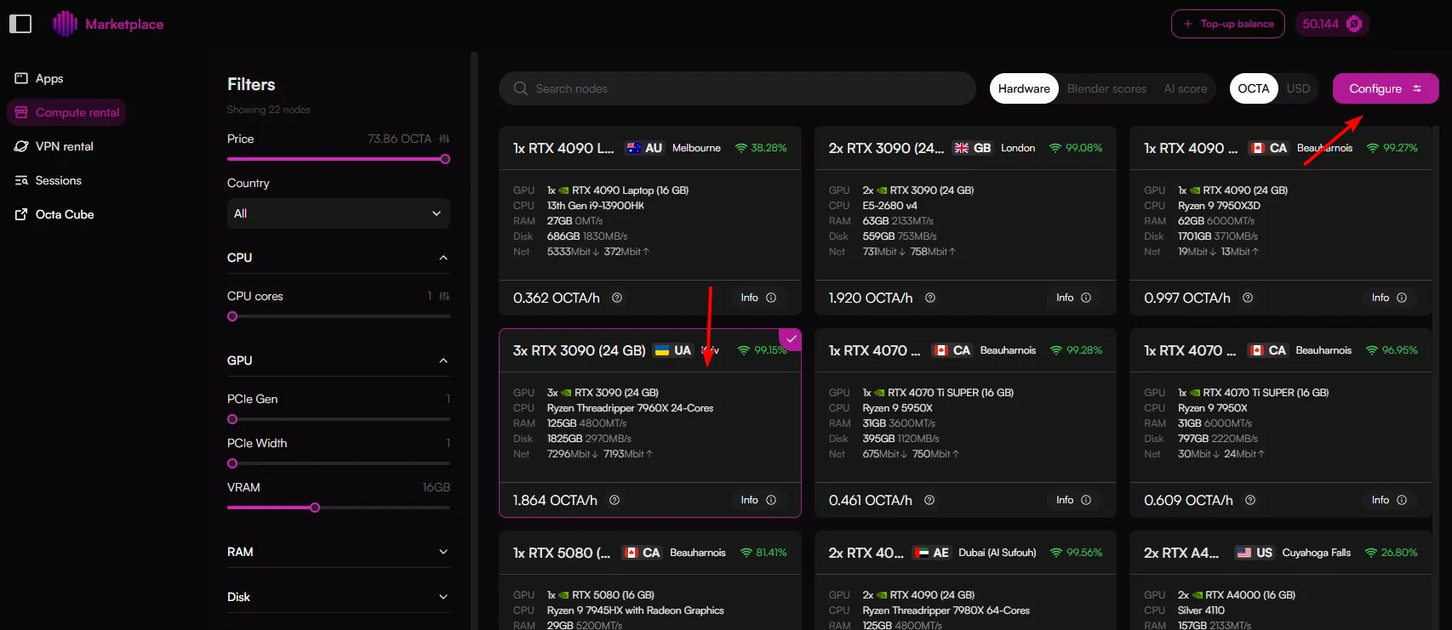This screenshot has height=630, width=1452.
Task: Click the AE flag badge on Dubai node
Action: click(x=931, y=553)
